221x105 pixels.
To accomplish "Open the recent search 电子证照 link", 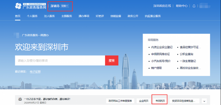I will (35, 72).
